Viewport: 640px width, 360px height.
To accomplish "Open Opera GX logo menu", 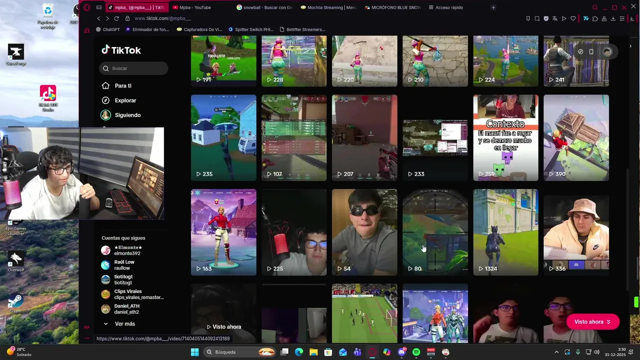I will coord(87,7).
